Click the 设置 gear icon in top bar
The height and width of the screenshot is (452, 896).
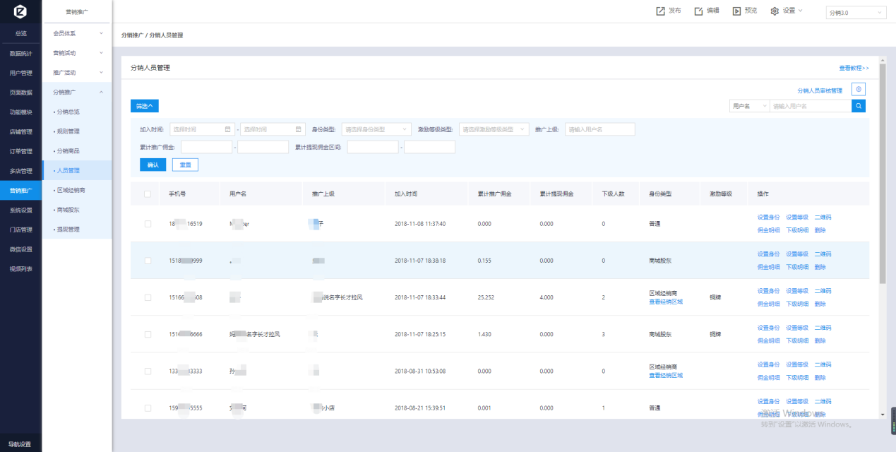[775, 11]
